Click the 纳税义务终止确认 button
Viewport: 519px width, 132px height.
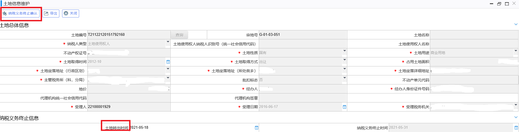20,13
